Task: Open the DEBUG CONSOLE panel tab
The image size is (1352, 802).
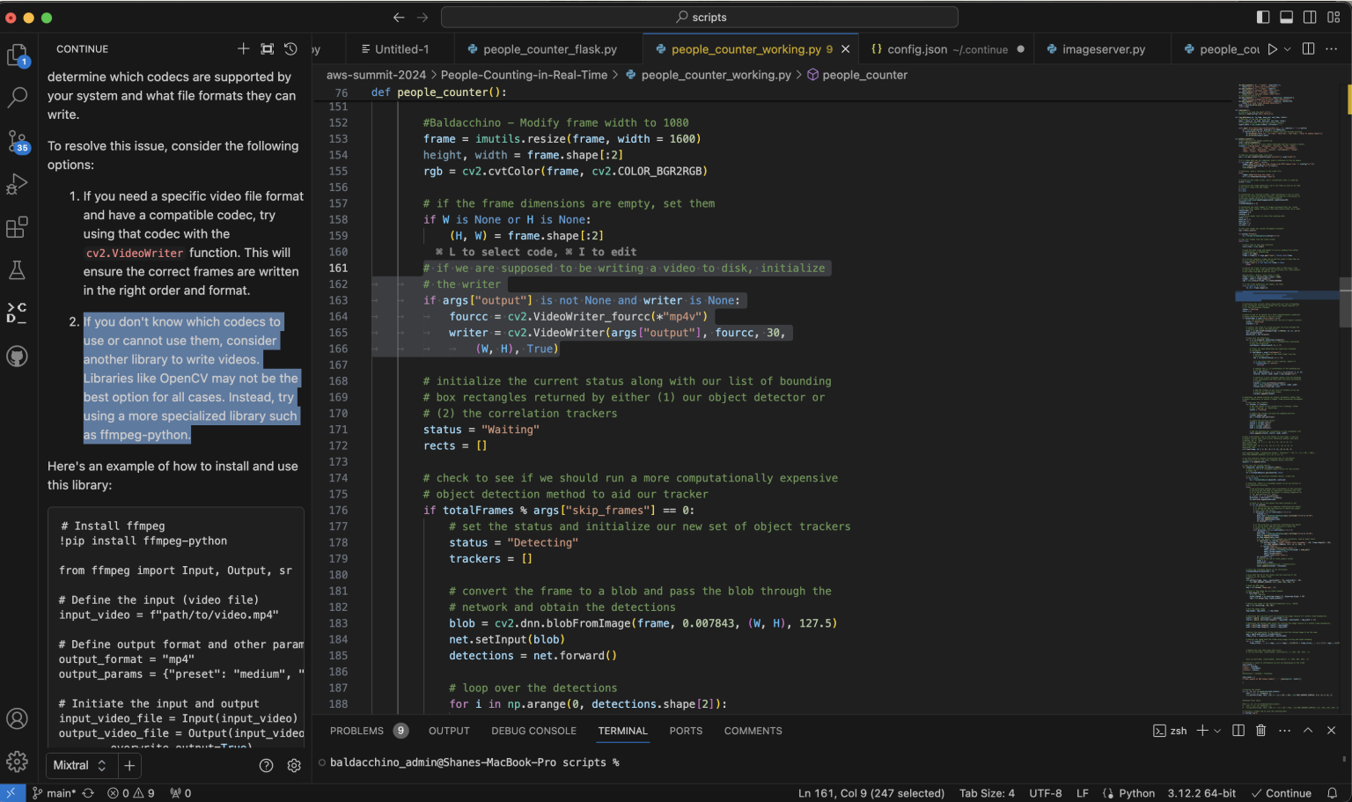Action: [x=533, y=731]
